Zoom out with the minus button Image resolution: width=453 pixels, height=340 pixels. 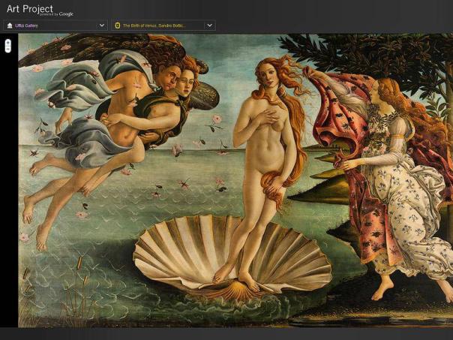point(8,49)
